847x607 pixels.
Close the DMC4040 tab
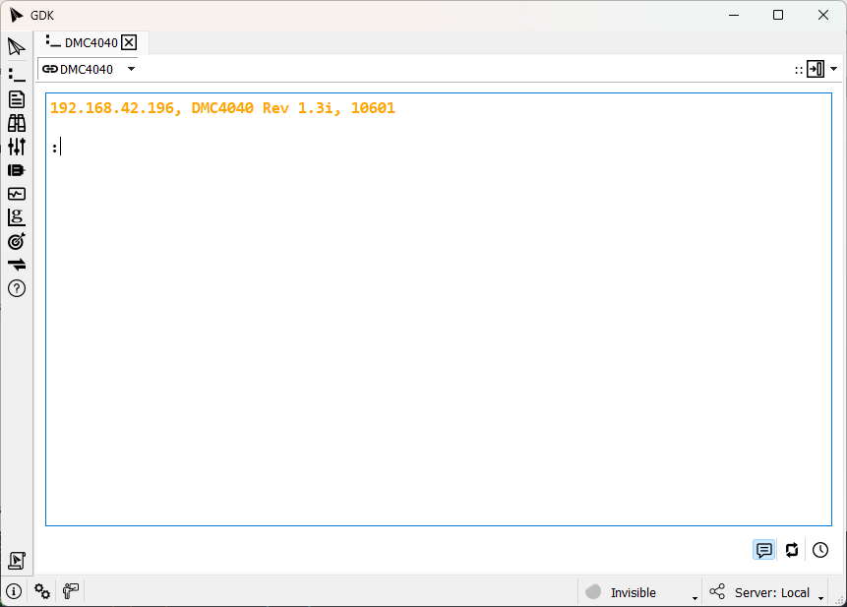point(129,42)
